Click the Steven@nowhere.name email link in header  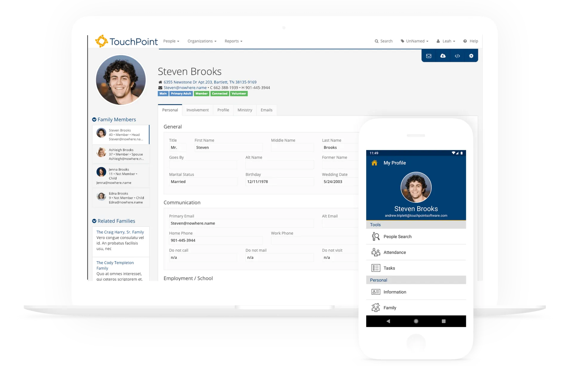point(185,88)
